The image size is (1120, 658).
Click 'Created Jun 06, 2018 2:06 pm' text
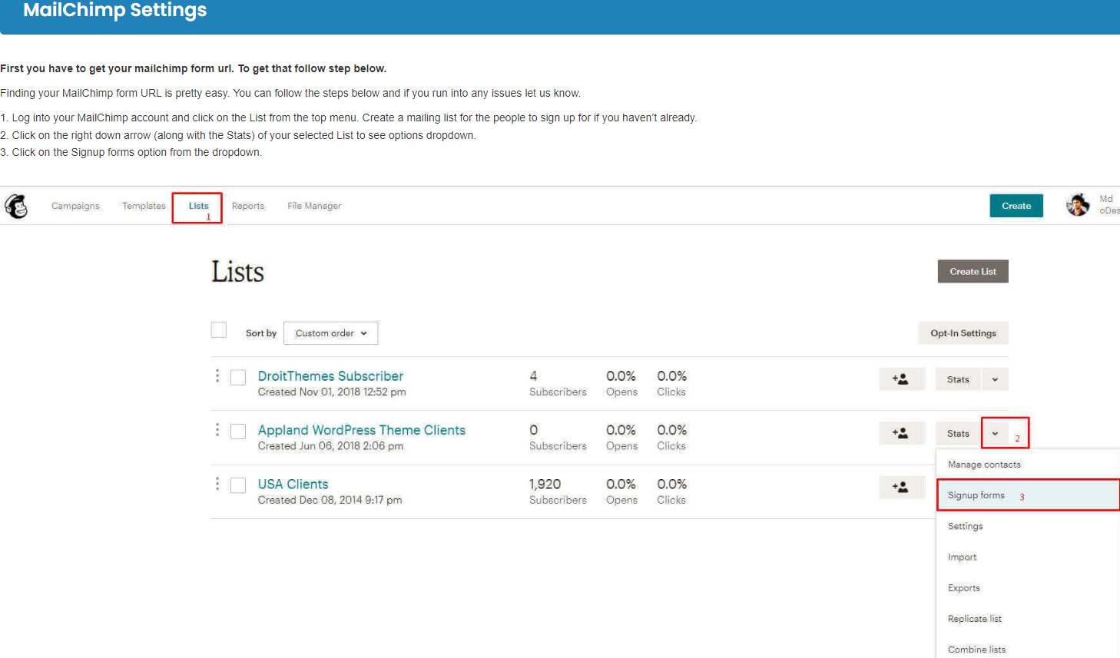click(330, 446)
